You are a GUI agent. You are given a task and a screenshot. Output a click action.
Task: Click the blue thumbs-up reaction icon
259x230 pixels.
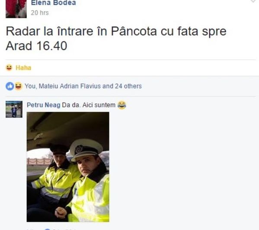click(10, 86)
